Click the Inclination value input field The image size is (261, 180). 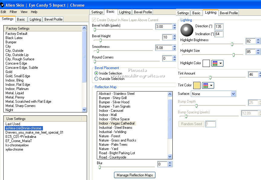(x=219, y=34)
